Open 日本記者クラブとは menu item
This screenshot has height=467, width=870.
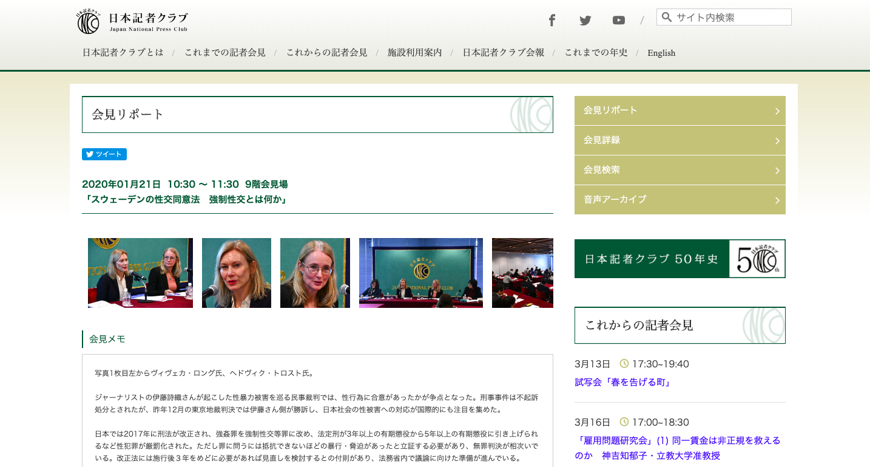(x=123, y=53)
